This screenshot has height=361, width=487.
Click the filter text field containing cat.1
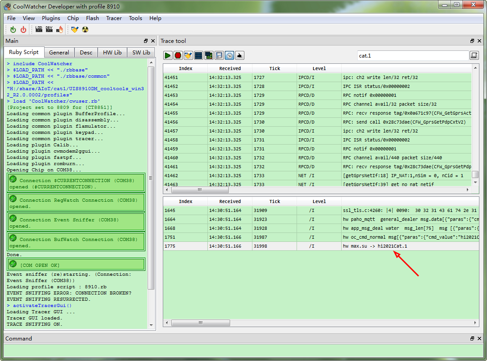(412, 56)
